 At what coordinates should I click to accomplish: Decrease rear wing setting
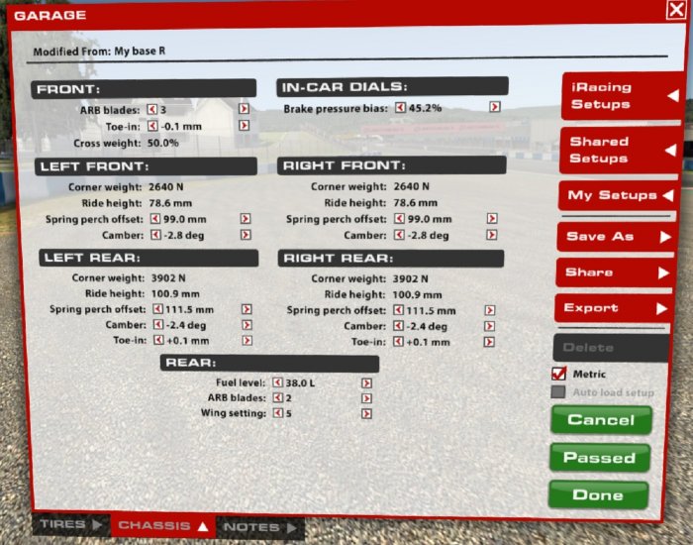[278, 413]
